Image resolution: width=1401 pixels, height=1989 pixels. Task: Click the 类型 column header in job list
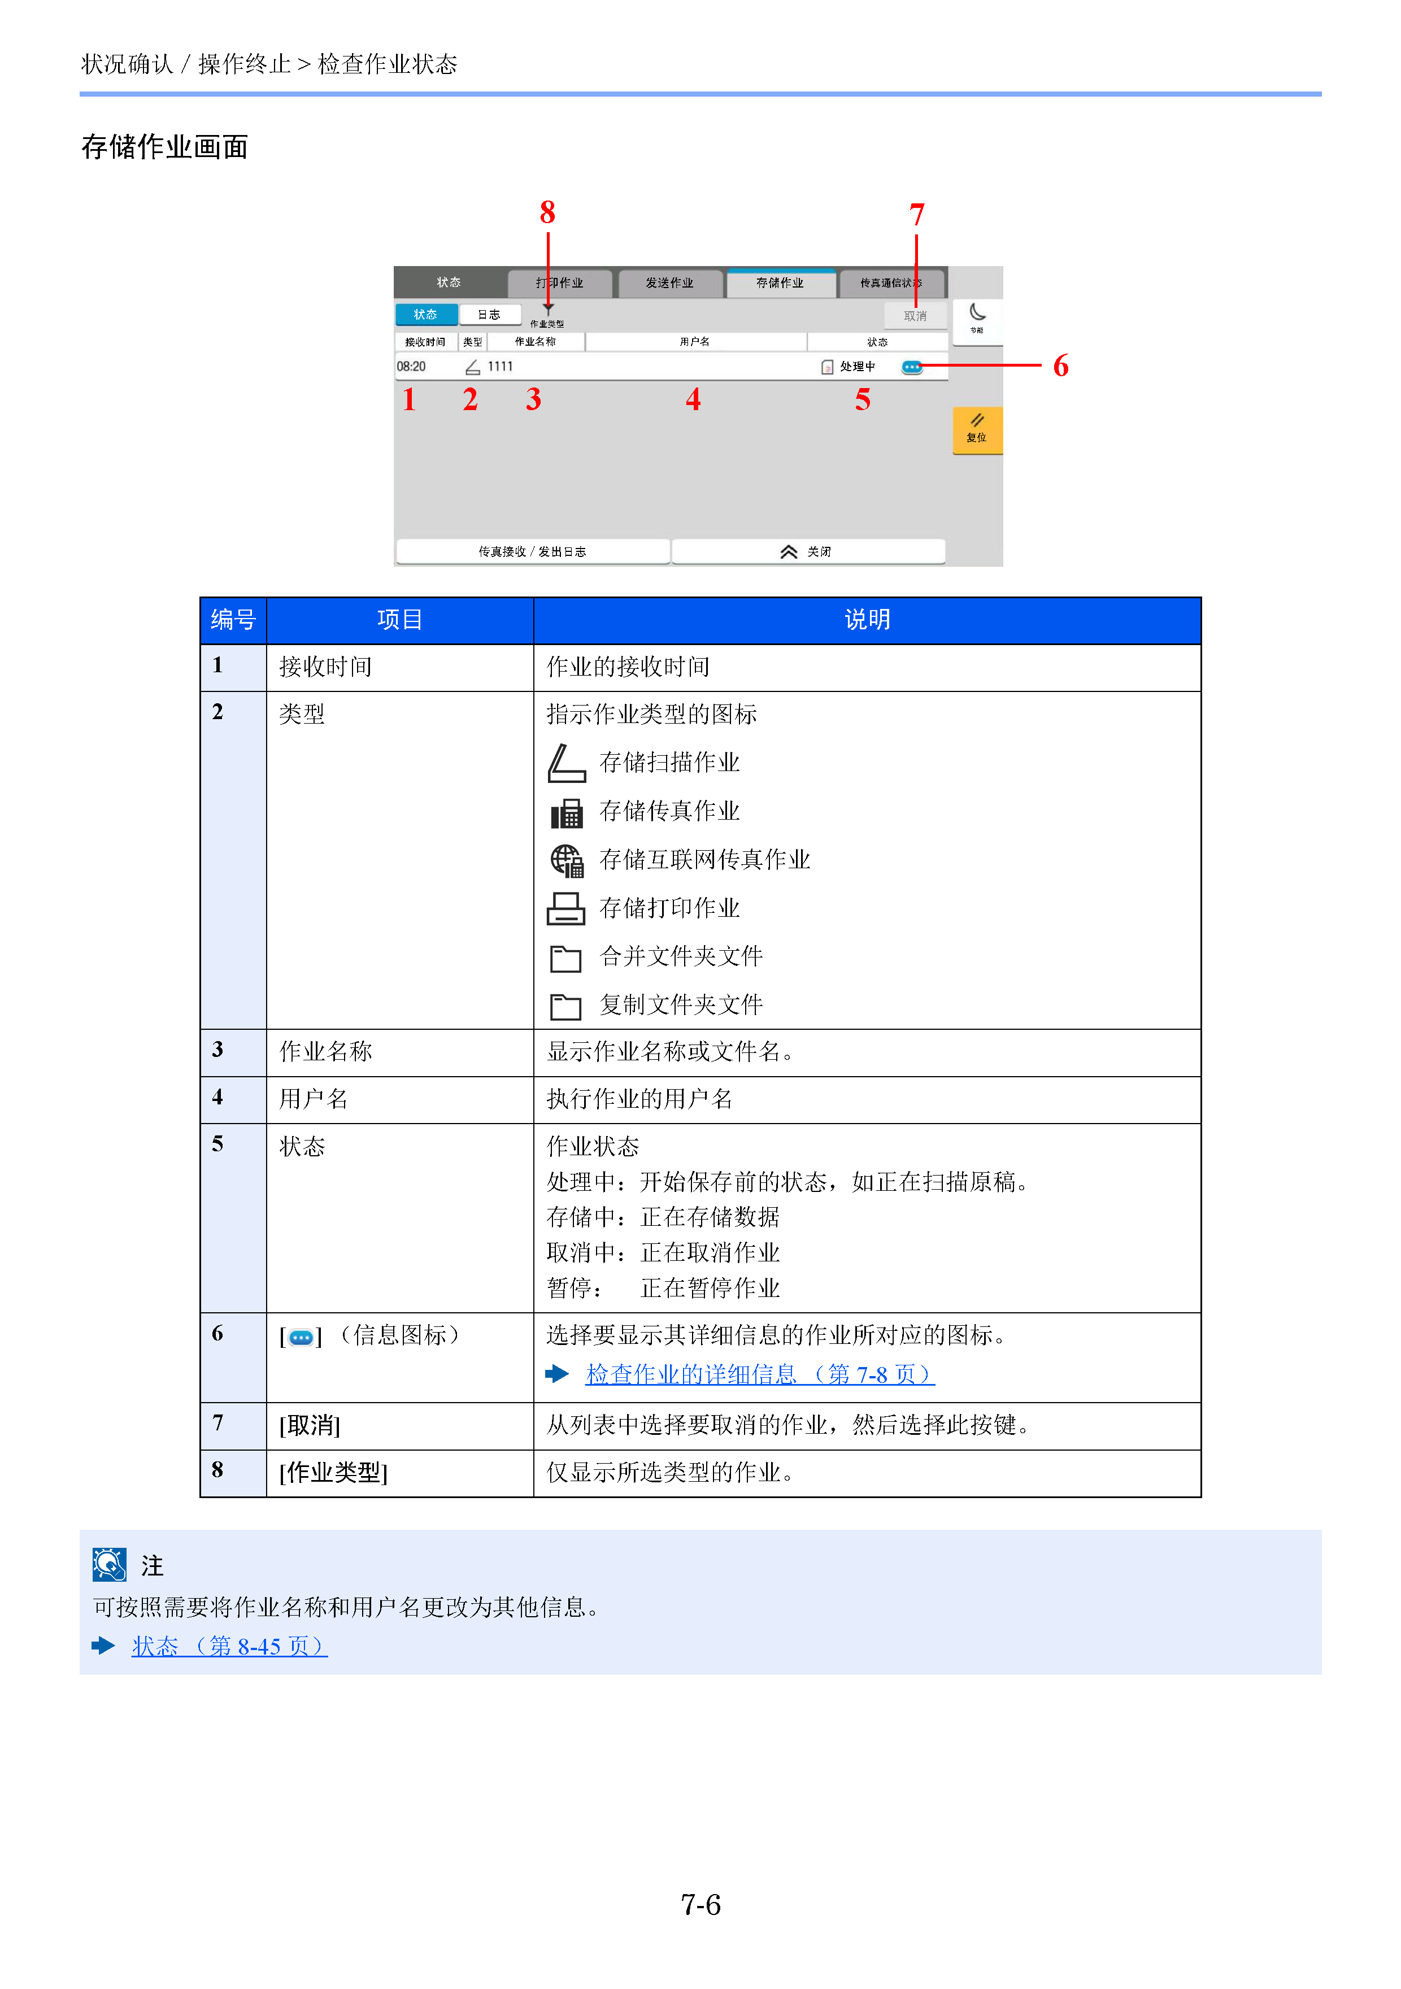click(x=472, y=342)
